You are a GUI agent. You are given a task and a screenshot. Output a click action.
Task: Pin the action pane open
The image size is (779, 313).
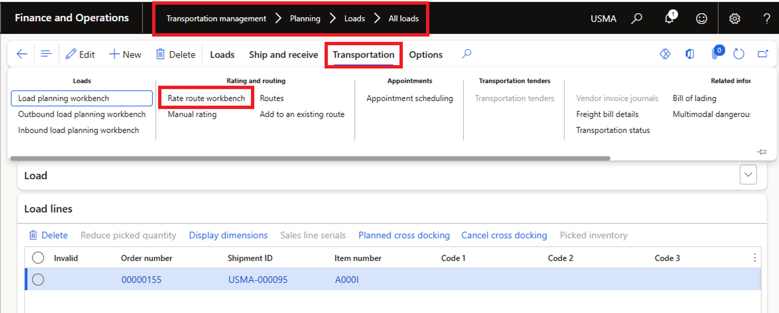[762, 152]
